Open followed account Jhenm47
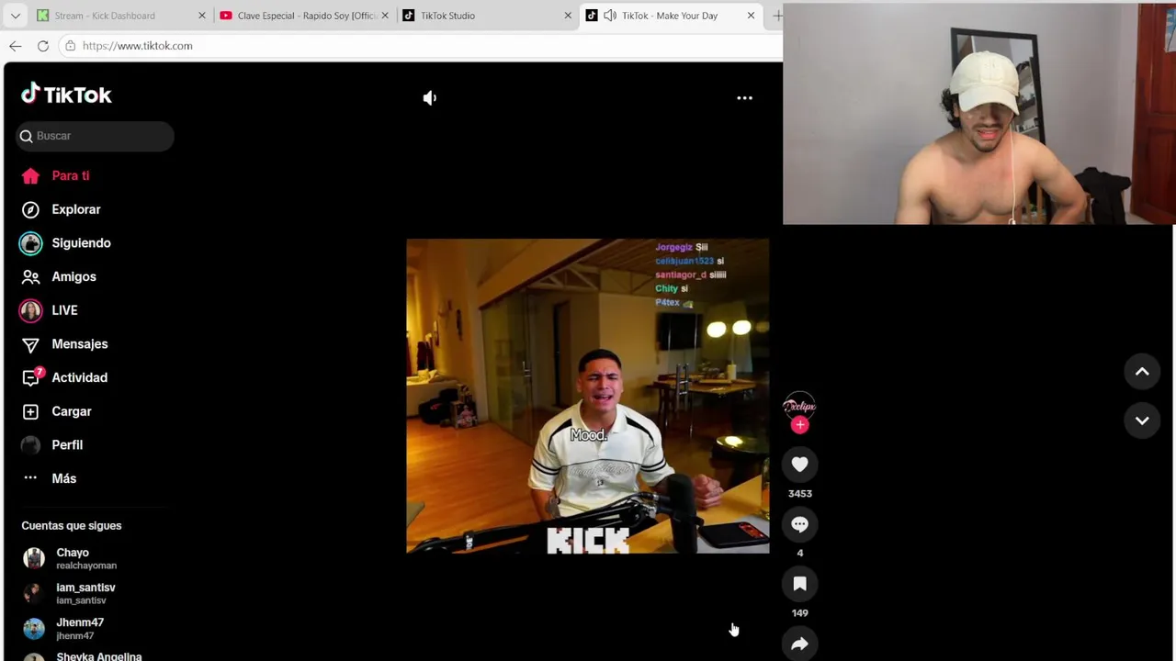 pos(79,628)
